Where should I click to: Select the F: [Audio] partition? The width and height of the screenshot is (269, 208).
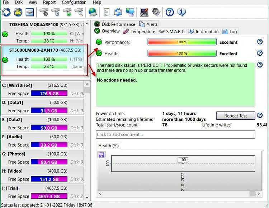click(x=43, y=141)
